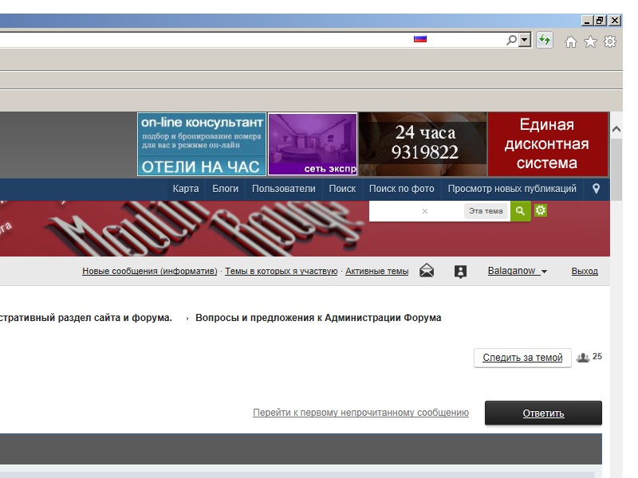Open private messages via the envelope icon
The image size is (638, 478).
(x=427, y=271)
